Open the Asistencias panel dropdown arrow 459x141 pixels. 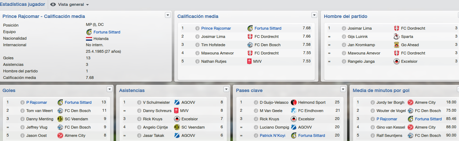pyautogui.click(x=226, y=89)
